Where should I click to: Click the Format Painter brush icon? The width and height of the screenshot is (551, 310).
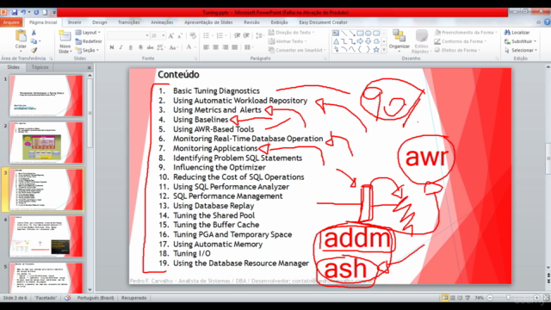point(34,50)
